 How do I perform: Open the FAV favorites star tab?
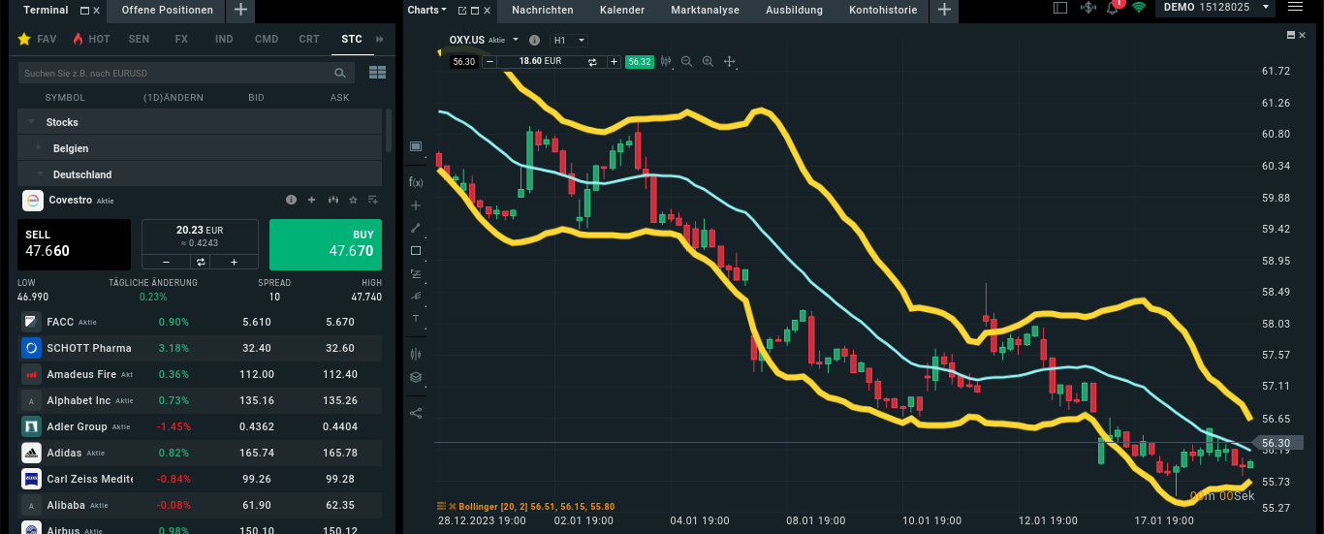coord(38,39)
